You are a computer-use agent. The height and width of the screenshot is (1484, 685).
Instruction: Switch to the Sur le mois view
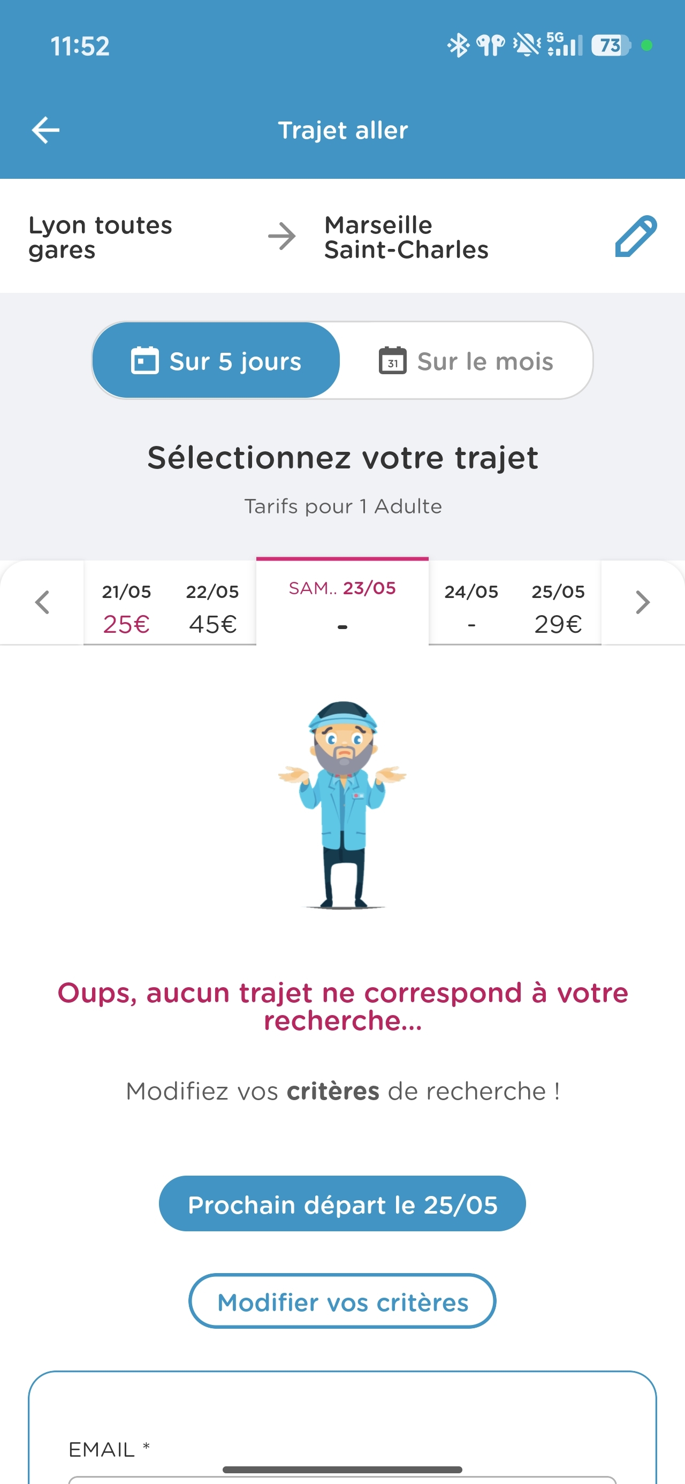point(466,361)
